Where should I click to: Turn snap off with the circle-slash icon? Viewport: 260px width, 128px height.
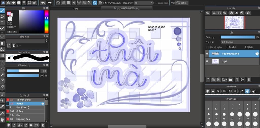58,3
